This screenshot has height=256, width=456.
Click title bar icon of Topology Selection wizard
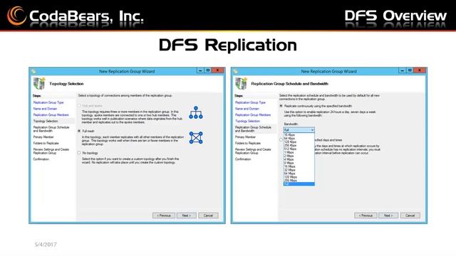(33, 71)
